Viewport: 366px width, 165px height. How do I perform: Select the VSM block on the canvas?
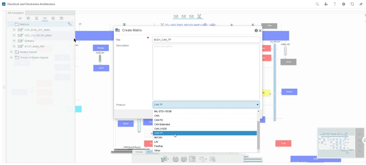click(x=269, y=26)
